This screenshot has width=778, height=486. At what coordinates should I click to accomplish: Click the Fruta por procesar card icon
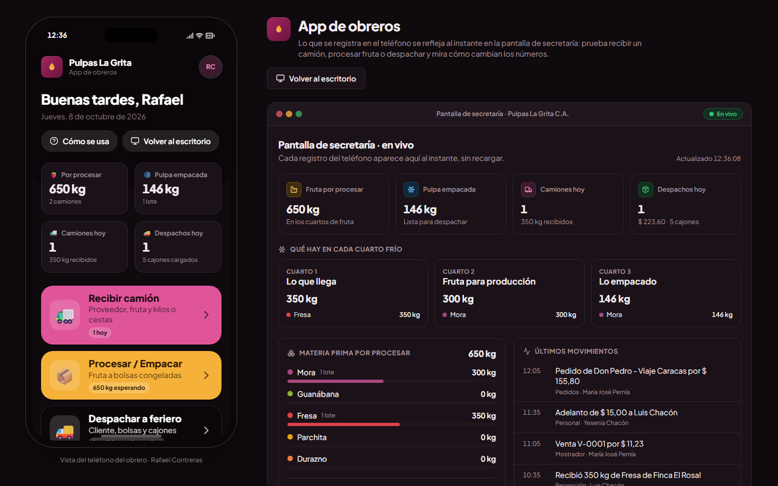[x=294, y=190]
